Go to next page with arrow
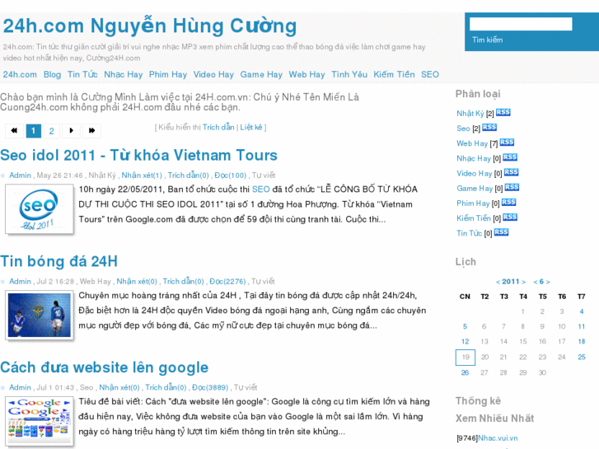599x449 pixels. (x=72, y=131)
